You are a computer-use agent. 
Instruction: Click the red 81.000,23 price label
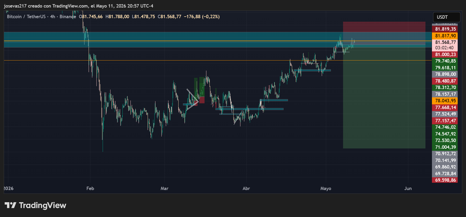pyautogui.click(x=445, y=55)
